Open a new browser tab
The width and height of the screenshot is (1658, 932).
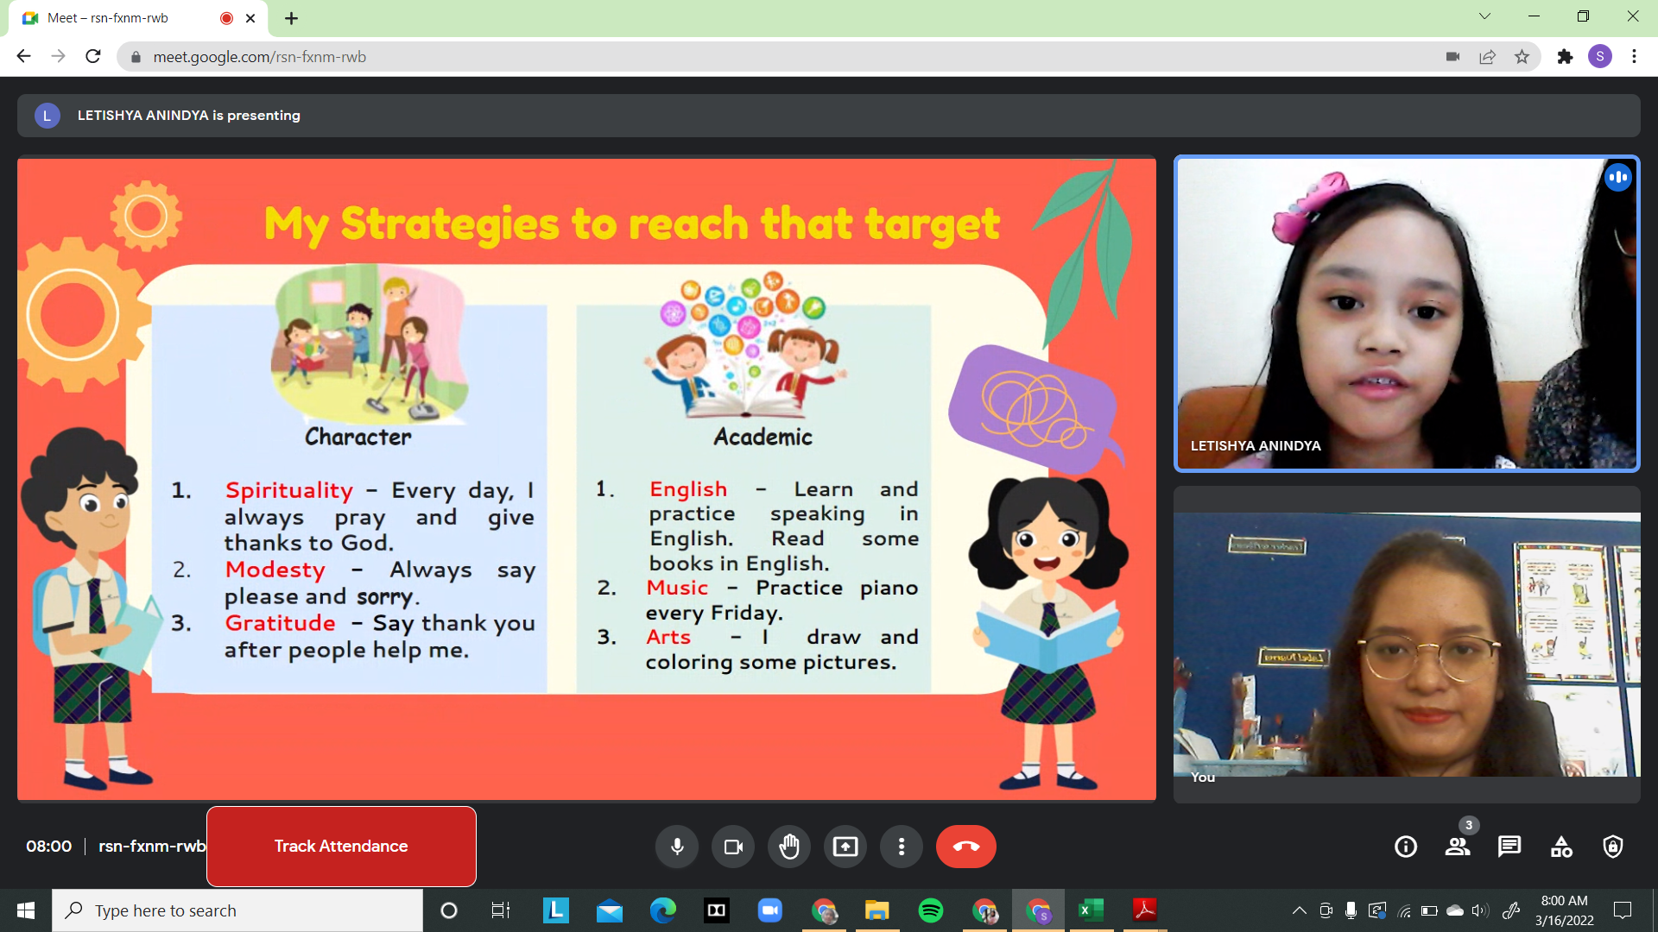click(291, 18)
